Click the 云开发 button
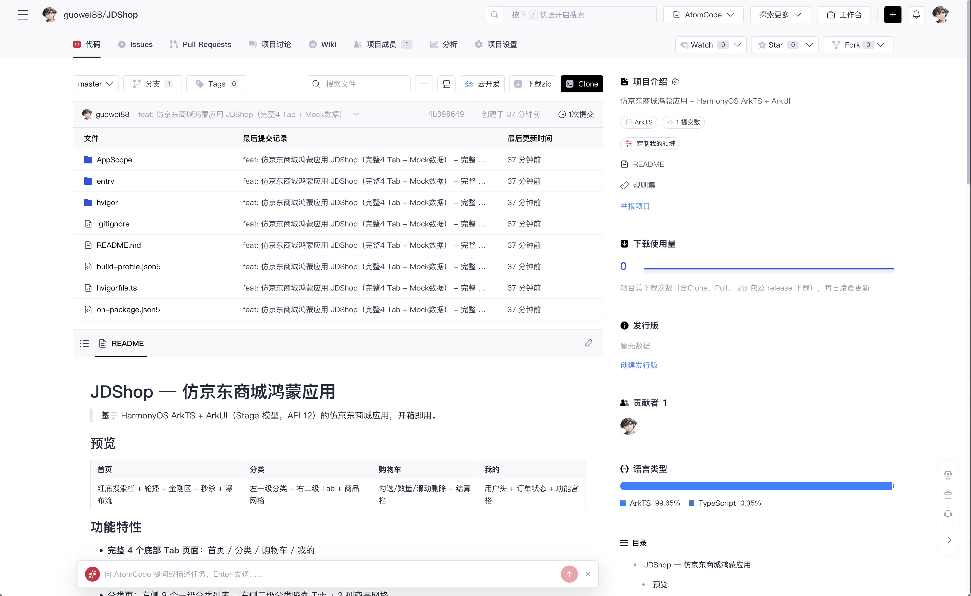This screenshot has width=971, height=596. click(x=482, y=84)
